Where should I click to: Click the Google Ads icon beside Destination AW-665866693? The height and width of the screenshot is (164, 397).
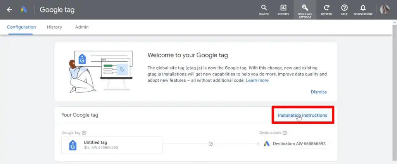click(x=266, y=144)
